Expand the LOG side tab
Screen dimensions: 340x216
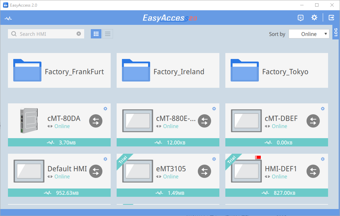click(336, 32)
